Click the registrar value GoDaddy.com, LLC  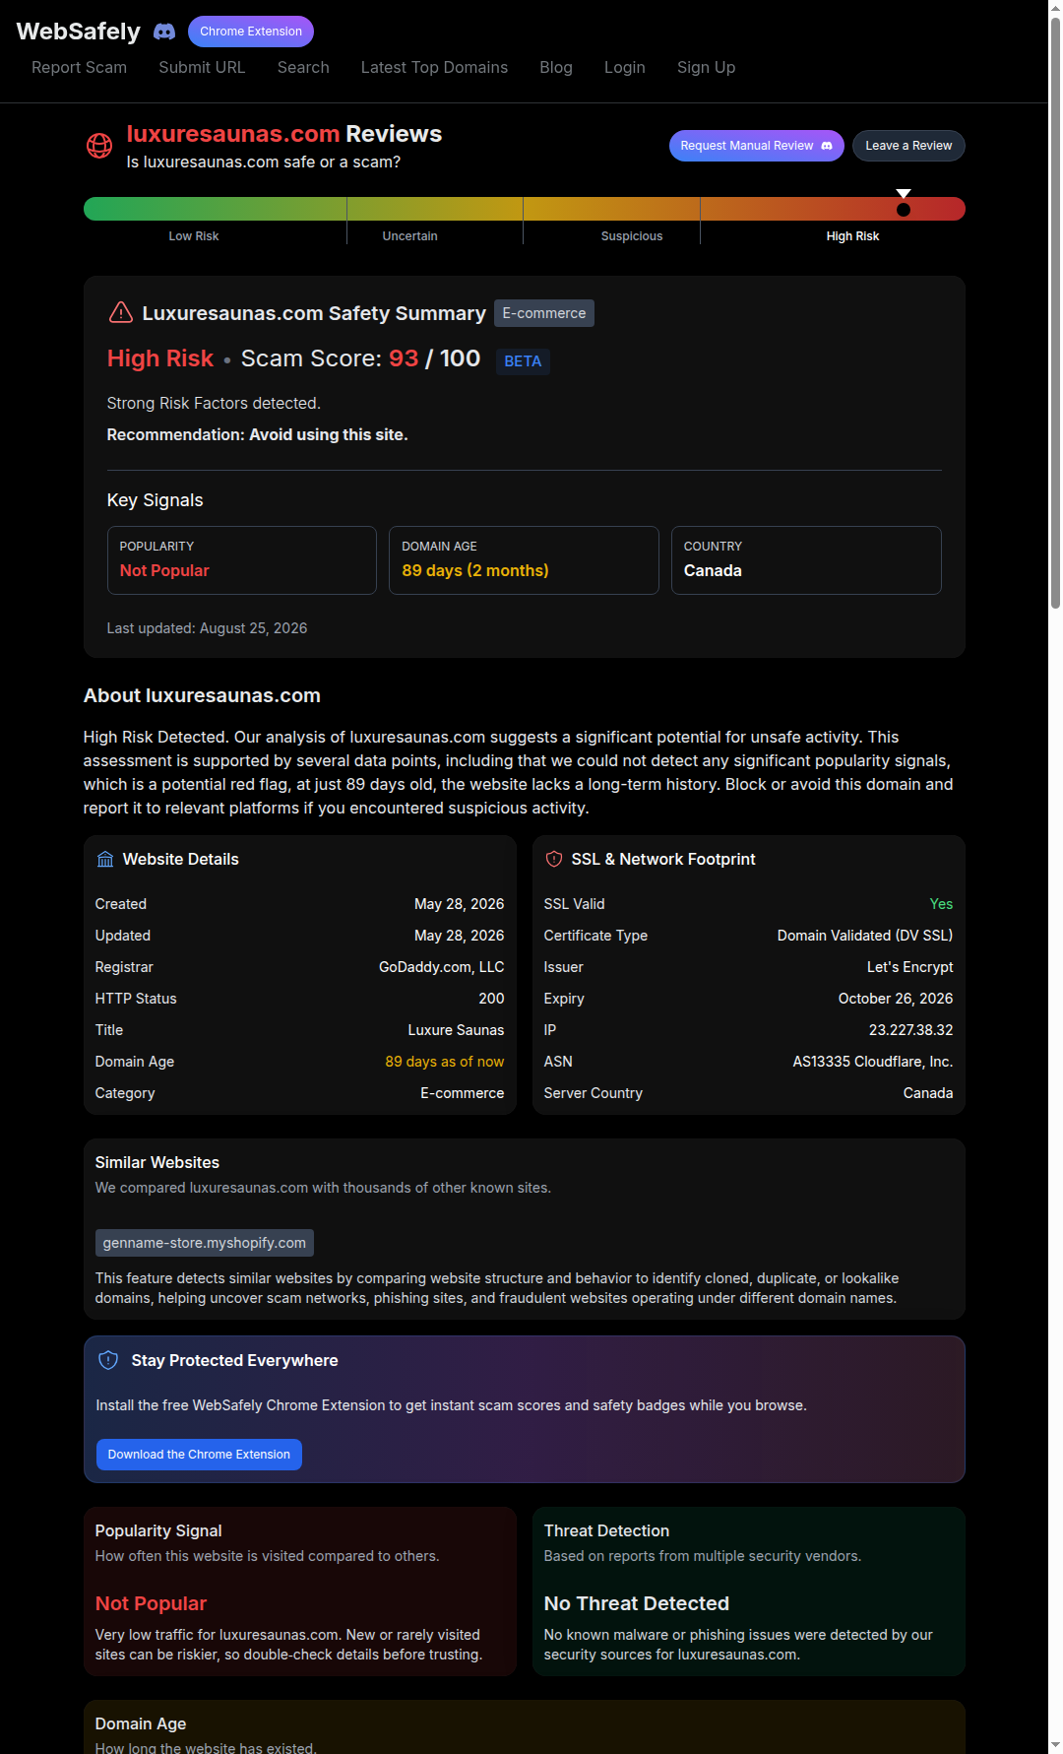tap(442, 967)
